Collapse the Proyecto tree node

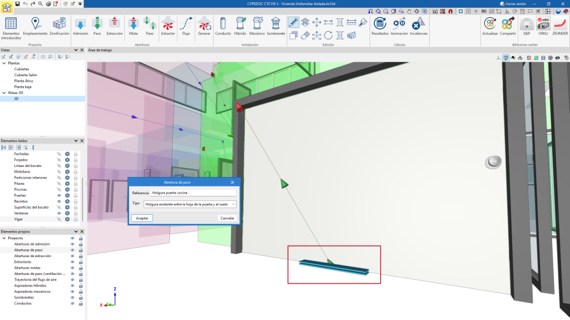coord(4,238)
